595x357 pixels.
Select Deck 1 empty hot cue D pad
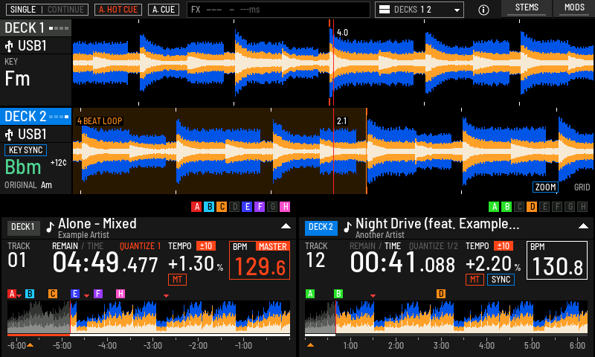(234, 207)
